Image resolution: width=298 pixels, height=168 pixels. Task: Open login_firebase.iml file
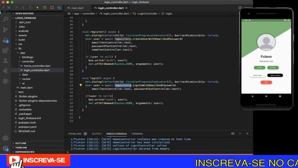click(29, 118)
